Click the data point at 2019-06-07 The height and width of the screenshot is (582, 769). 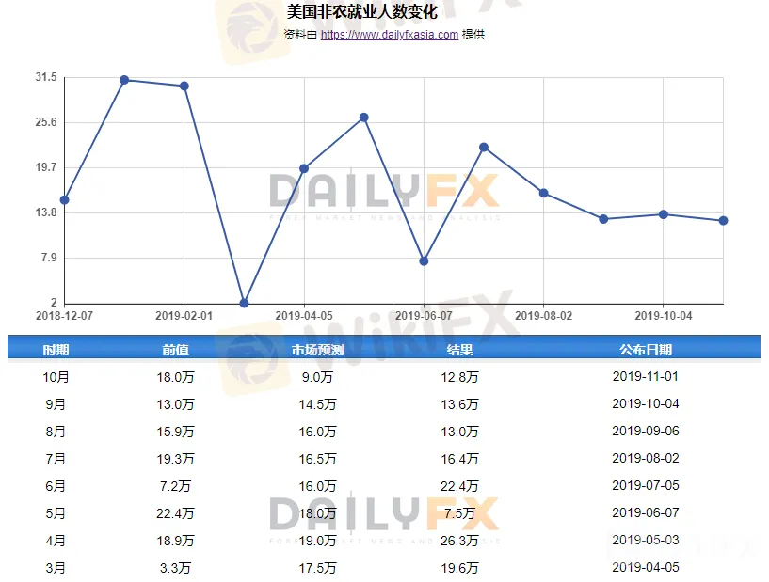424,261
